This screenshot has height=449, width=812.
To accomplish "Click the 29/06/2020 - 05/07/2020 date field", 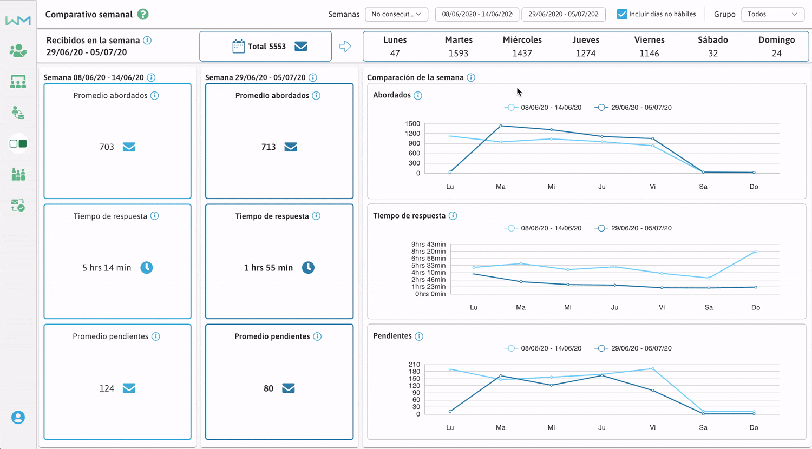I will (x=564, y=15).
